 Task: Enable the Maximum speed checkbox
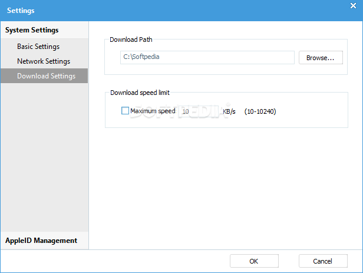click(125, 111)
